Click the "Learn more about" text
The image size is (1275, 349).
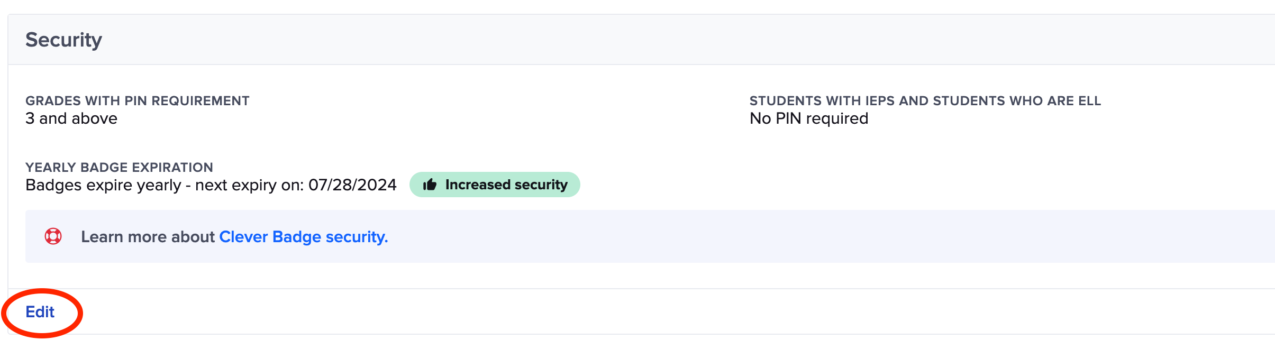(x=150, y=237)
